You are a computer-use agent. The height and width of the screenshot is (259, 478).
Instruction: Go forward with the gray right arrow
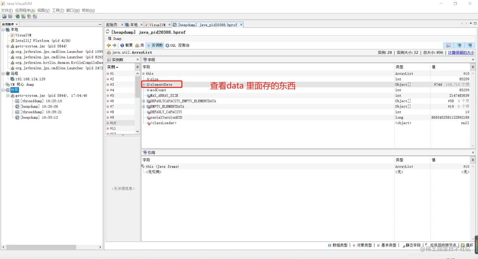coord(114,45)
